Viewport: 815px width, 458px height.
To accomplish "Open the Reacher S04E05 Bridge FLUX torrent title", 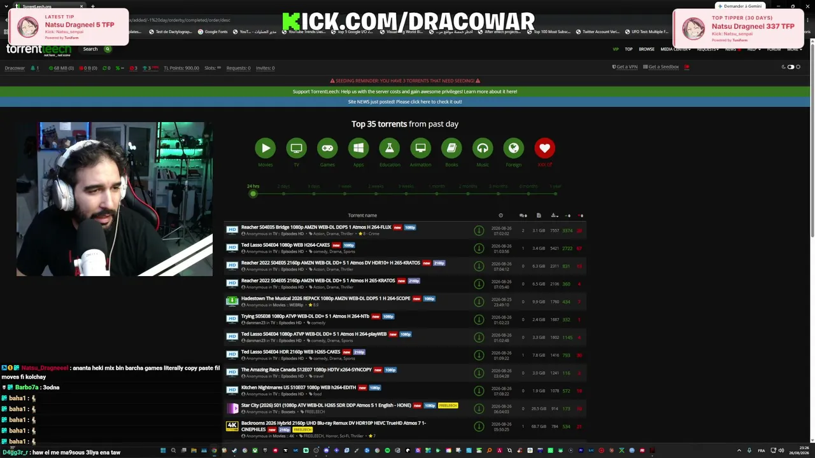I will click(x=316, y=227).
